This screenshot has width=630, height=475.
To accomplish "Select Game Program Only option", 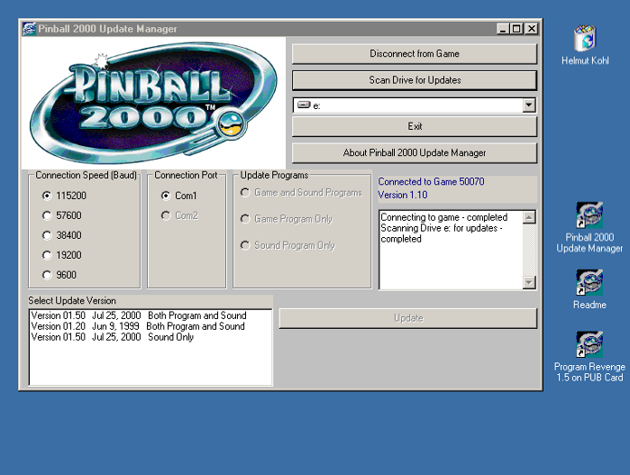I will click(287, 219).
